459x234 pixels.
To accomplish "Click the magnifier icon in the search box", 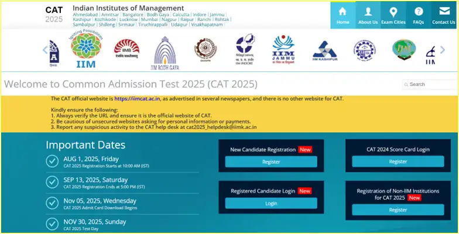I will 406,84.
